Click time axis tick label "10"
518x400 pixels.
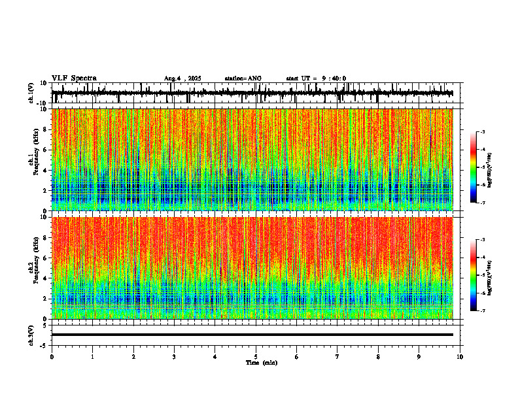coord(460,357)
